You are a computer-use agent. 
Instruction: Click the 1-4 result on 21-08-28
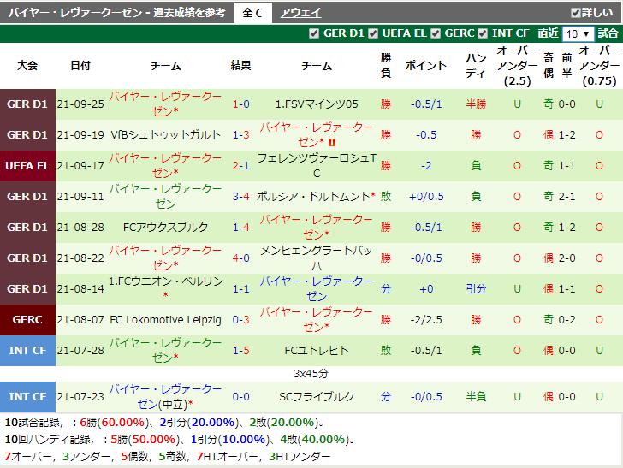click(240, 228)
